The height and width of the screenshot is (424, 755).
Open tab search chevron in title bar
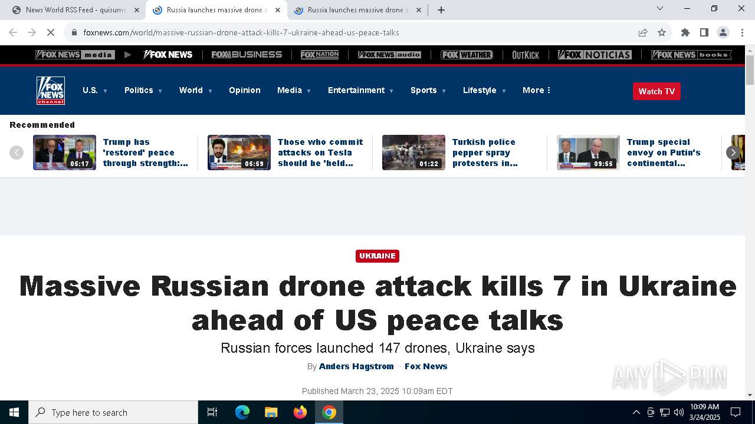click(660, 8)
